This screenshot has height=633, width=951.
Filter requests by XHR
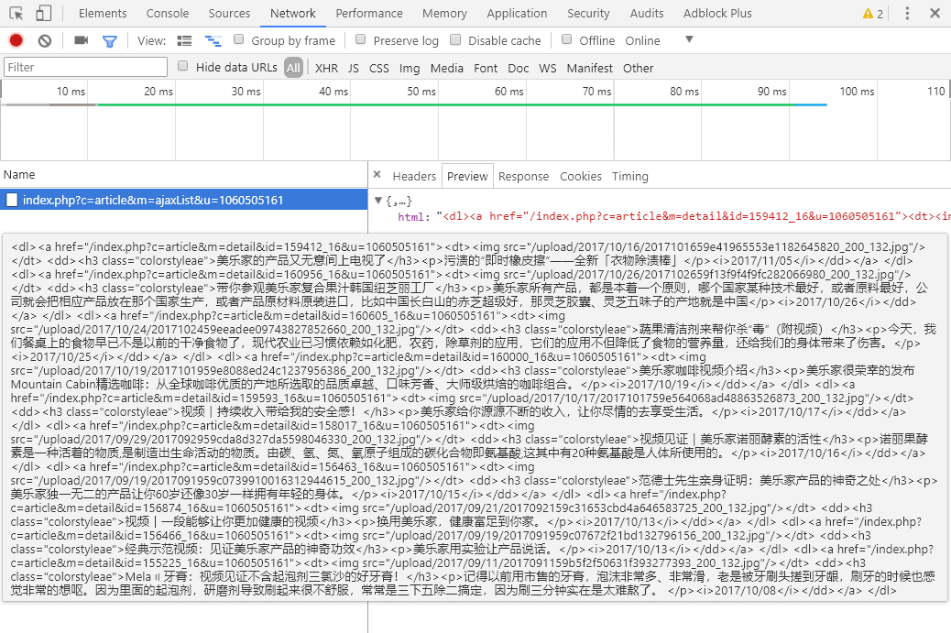[x=326, y=68]
